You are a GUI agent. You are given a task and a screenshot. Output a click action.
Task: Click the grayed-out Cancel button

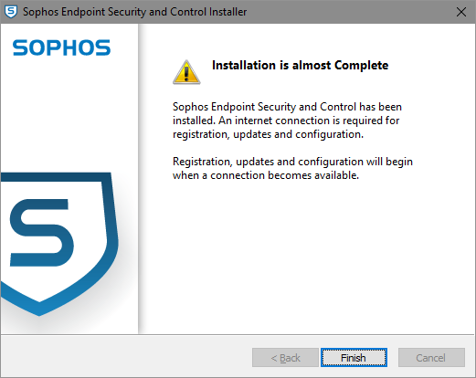tap(431, 358)
